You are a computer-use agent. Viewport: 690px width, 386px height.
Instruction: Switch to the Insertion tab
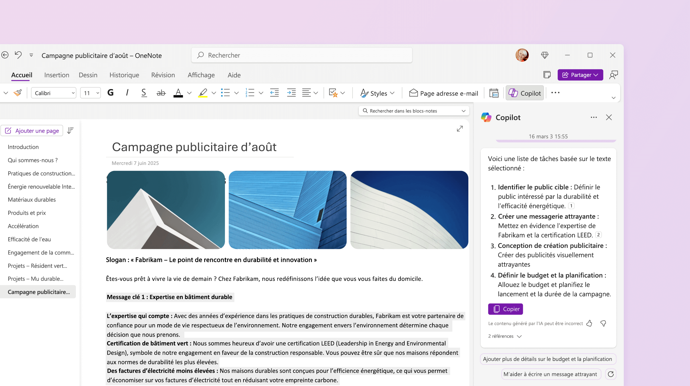57,75
